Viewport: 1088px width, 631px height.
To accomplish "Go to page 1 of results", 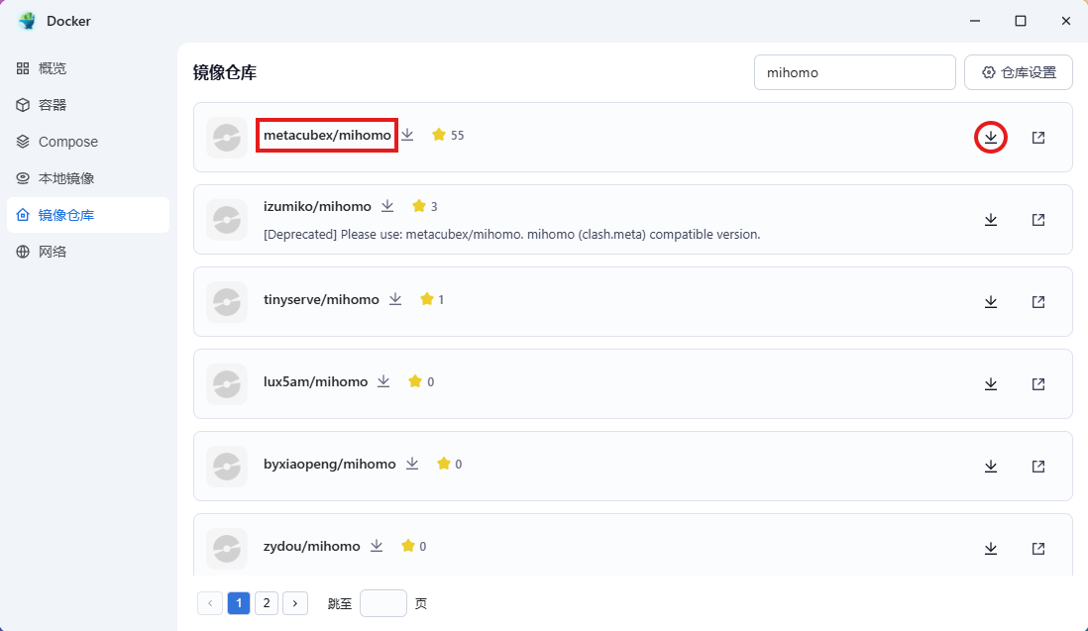I will tap(239, 603).
